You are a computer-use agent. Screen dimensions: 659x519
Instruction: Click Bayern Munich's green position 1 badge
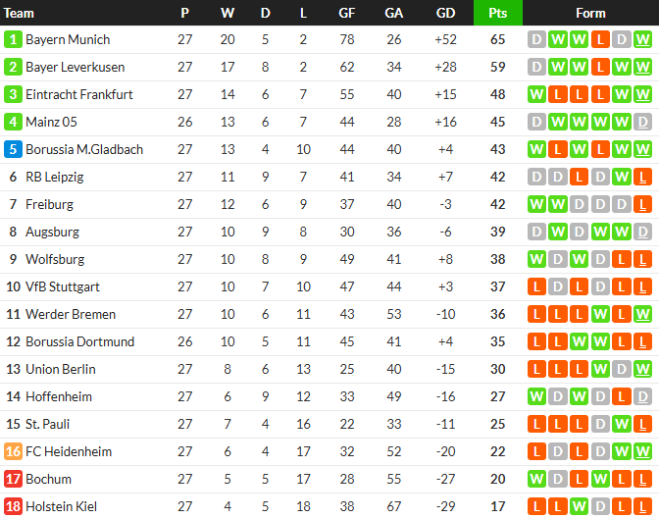pyautogui.click(x=13, y=40)
